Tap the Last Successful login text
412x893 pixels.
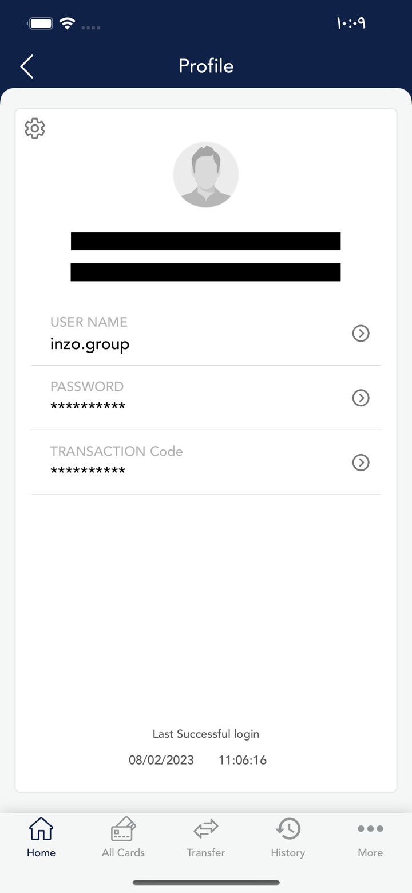click(206, 734)
